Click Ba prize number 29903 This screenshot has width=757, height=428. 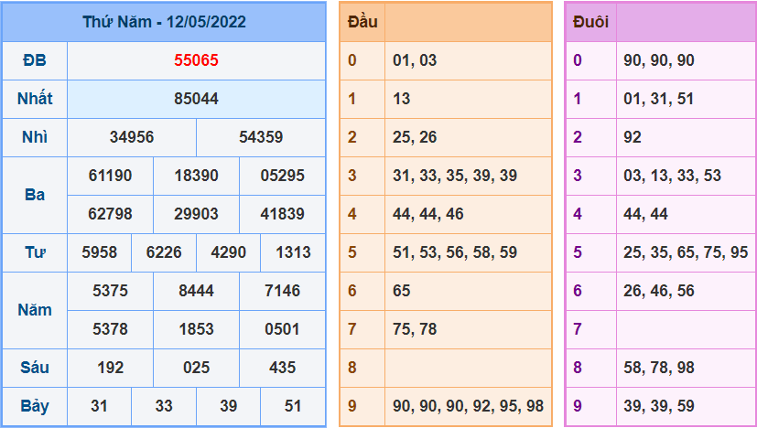[196, 214]
